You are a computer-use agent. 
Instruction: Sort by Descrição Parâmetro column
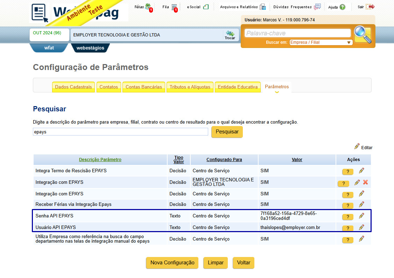click(x=100, y=160)
